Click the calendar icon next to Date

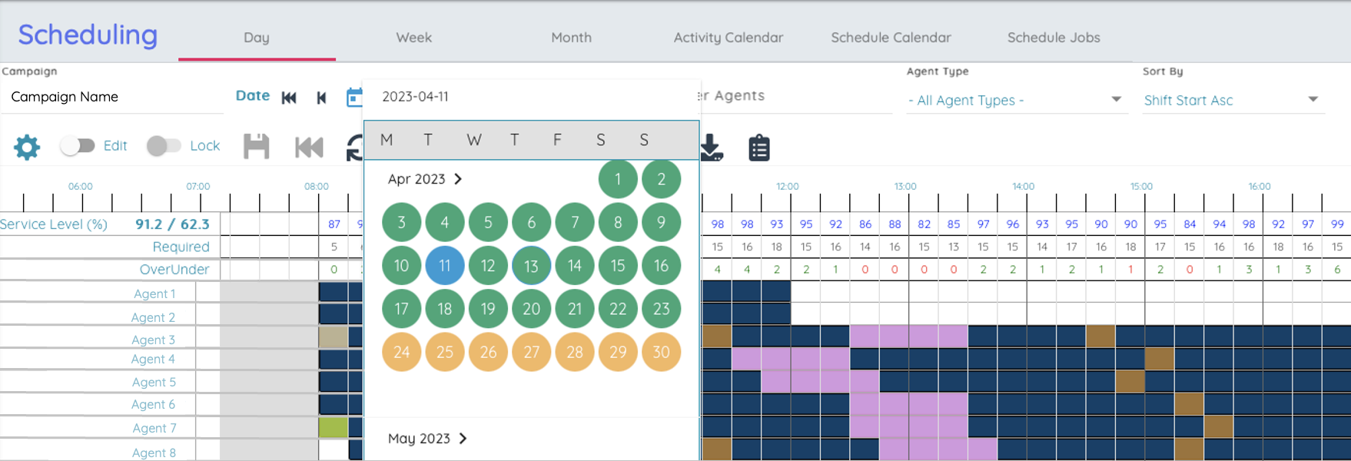(354, 98)
